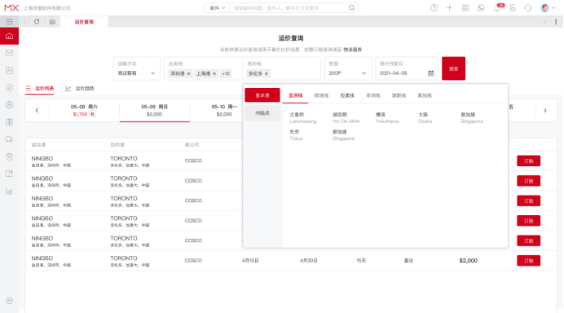Select the Africa line tab
The width and height of the screenshot is (564, 313).
coord(373,95)
